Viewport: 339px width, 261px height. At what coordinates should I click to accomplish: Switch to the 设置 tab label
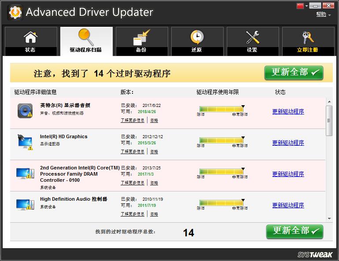pos(252,50)
